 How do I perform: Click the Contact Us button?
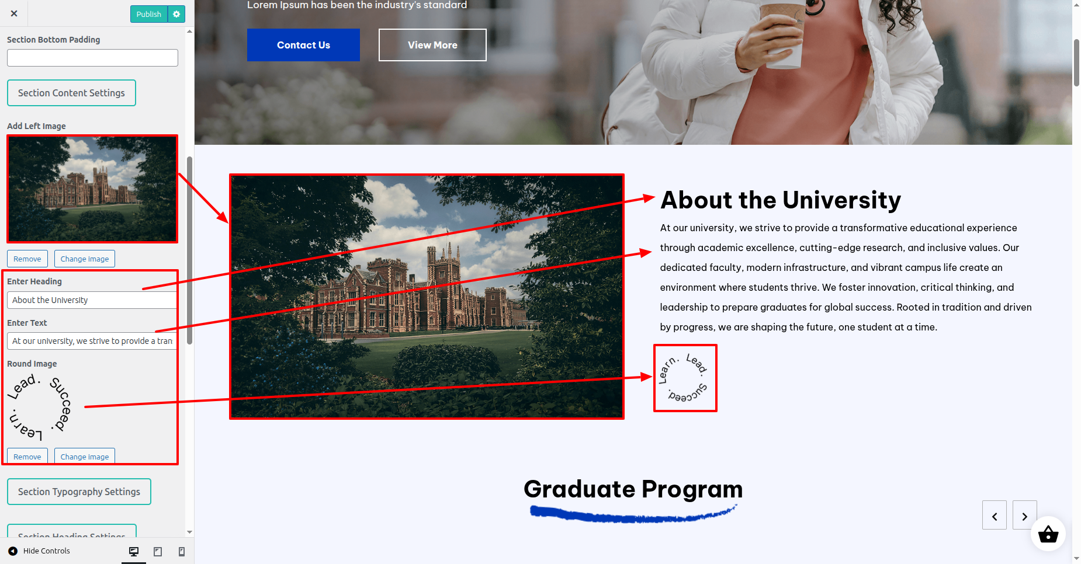pos(303,45)
